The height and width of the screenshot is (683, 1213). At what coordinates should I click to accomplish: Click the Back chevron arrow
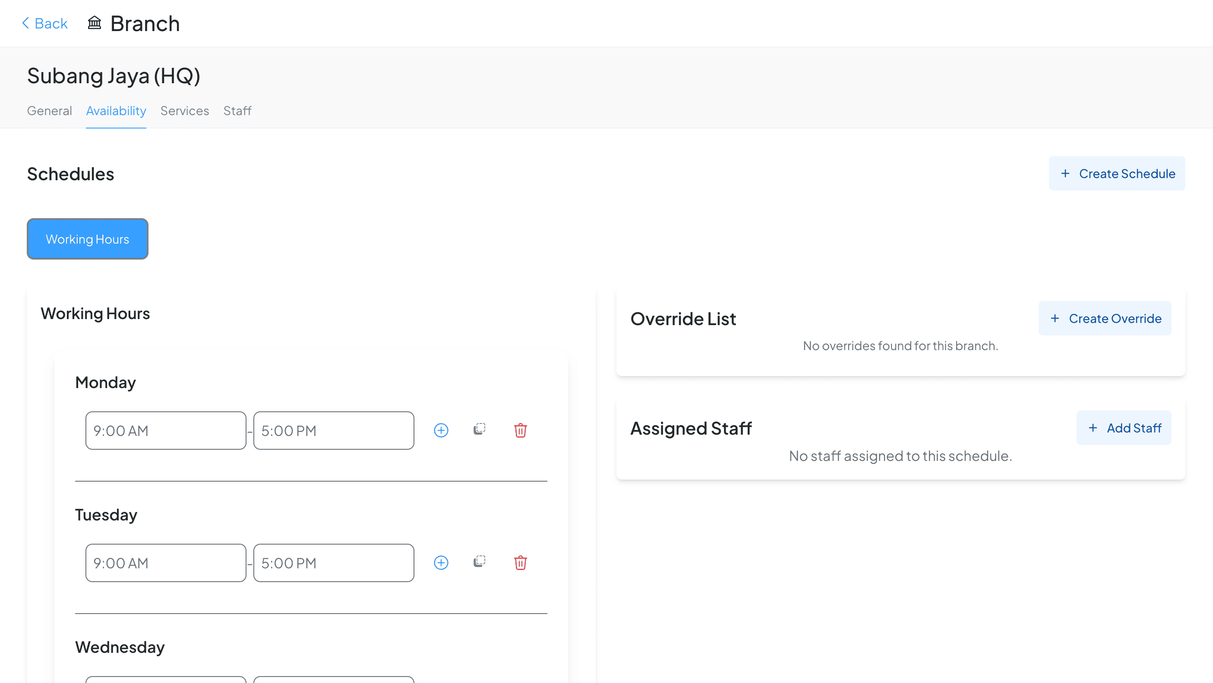[26, 23]
